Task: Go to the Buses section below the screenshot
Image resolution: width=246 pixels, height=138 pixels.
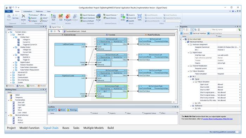Action: [x=66, y=128]
